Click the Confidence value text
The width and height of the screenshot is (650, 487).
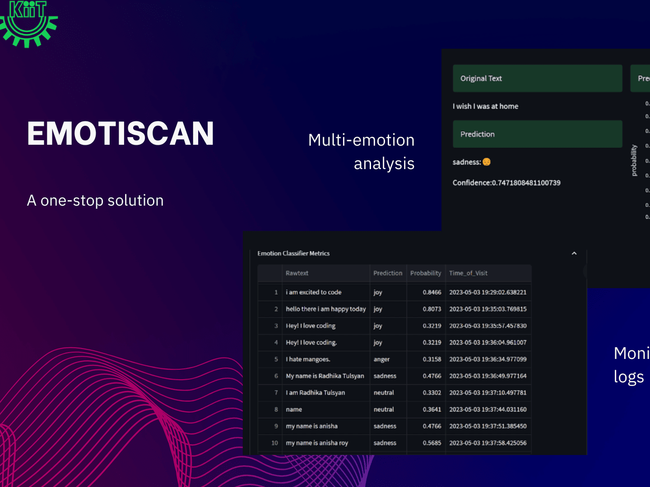pos(506,183)
